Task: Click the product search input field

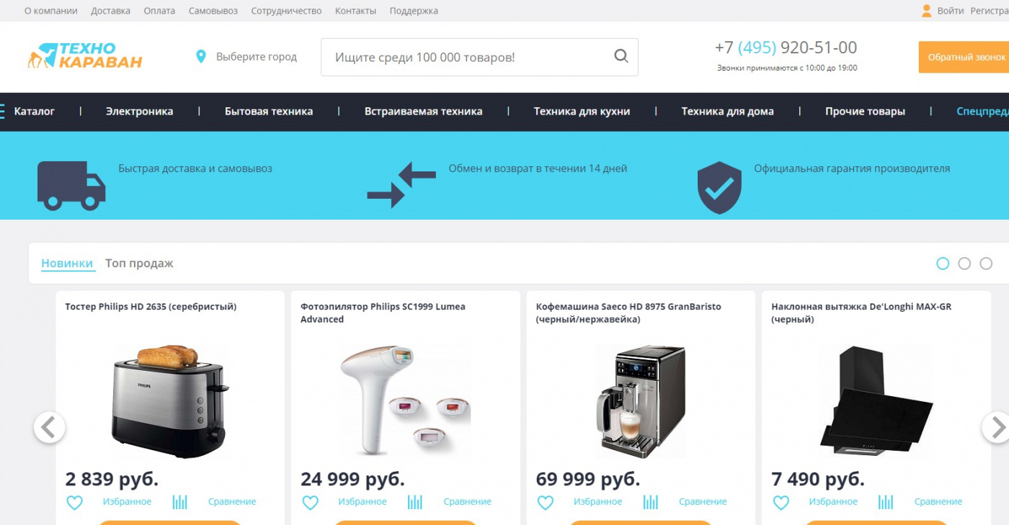Action: point(466,57)
